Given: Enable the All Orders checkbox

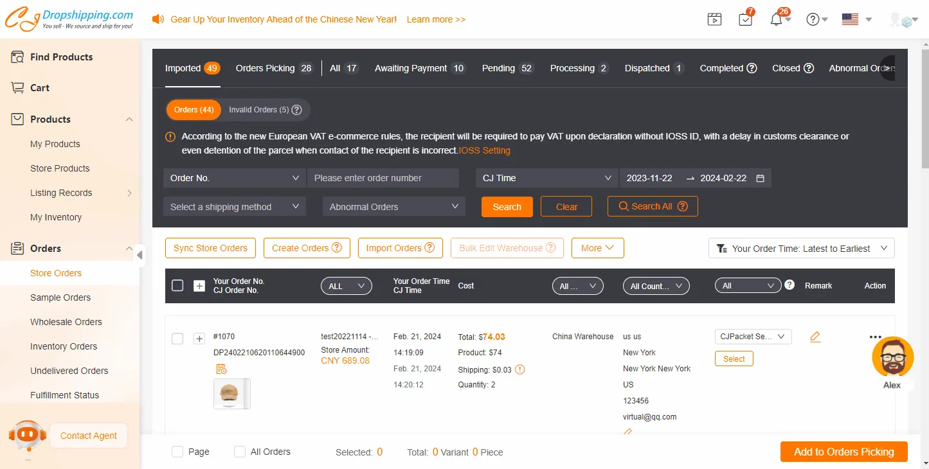Looking at the screenshot, I should (240, 452).
